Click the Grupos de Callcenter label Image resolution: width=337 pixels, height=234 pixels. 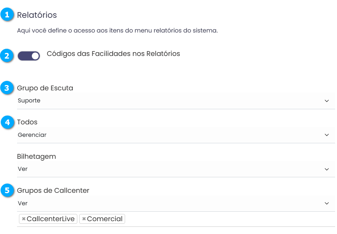(x=53, y=190)
